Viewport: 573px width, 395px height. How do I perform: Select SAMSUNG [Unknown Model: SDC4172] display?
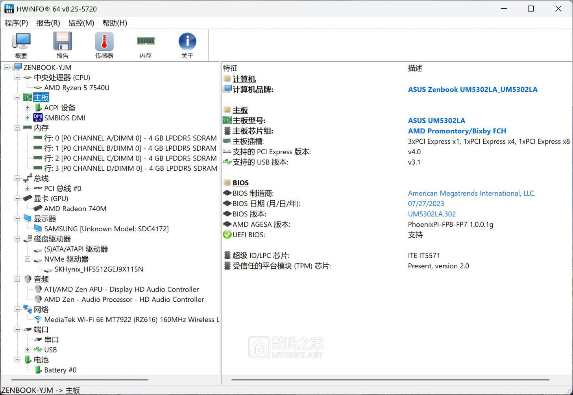click(106, 229)
